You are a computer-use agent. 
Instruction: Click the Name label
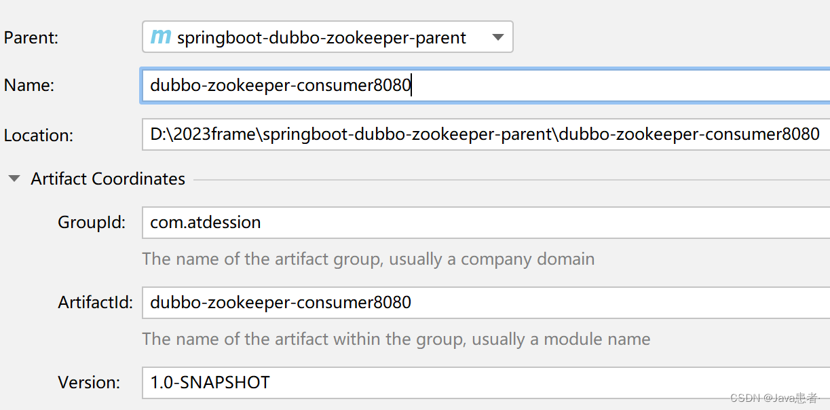(29, 86)
